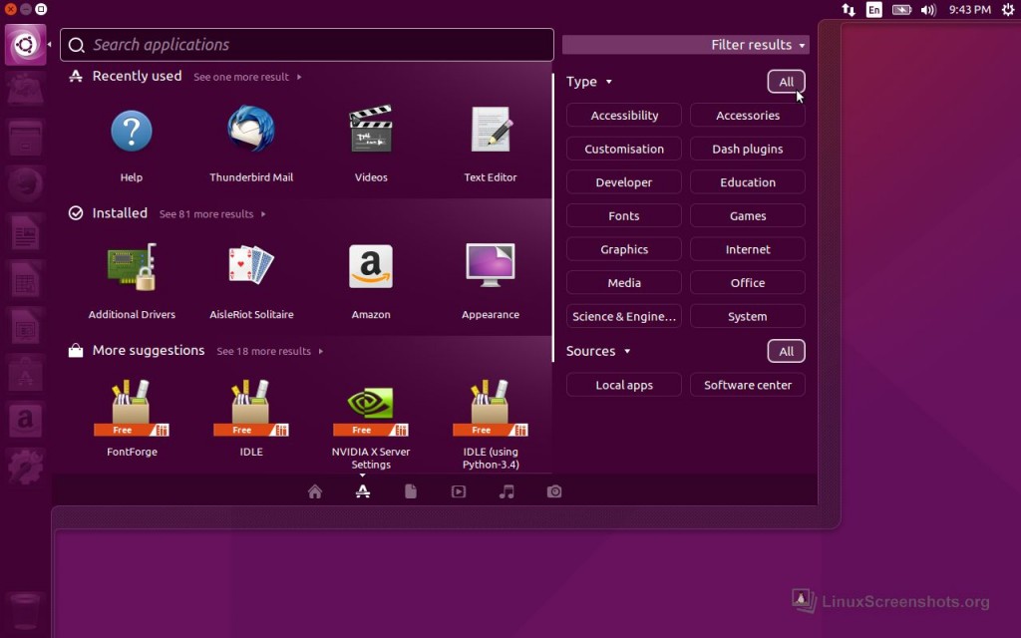Enable the Local apps source filter

click(x=624, y=385)
